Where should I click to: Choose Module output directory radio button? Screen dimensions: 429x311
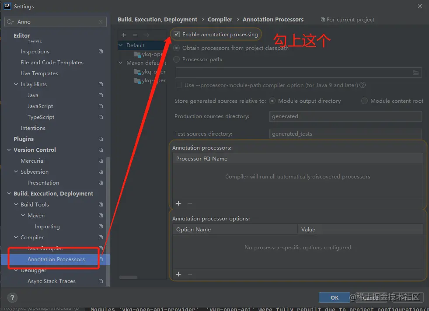point(272,101)
